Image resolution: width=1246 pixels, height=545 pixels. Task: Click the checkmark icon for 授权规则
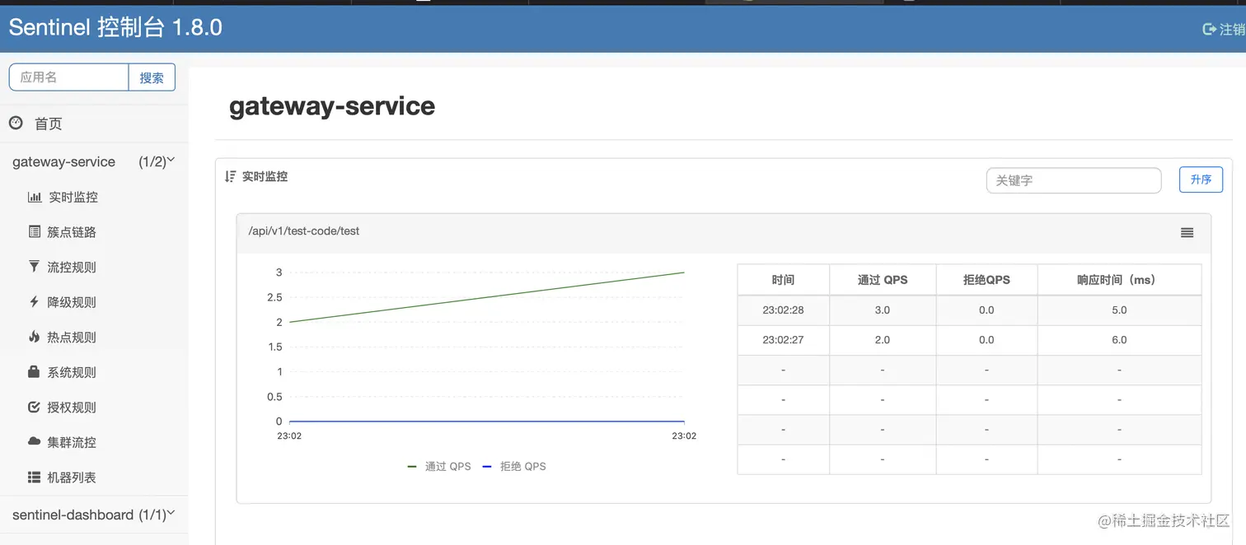pyautogui.click(x=34, y=407)
